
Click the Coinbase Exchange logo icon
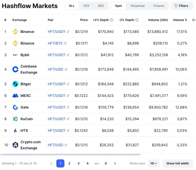click(15, 69)
